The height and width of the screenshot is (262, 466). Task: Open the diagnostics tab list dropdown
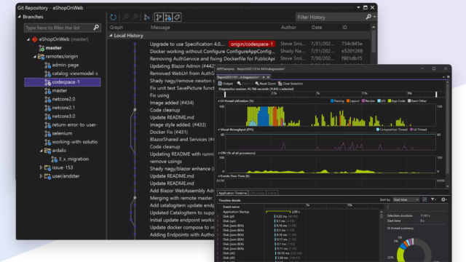(443, 77)
